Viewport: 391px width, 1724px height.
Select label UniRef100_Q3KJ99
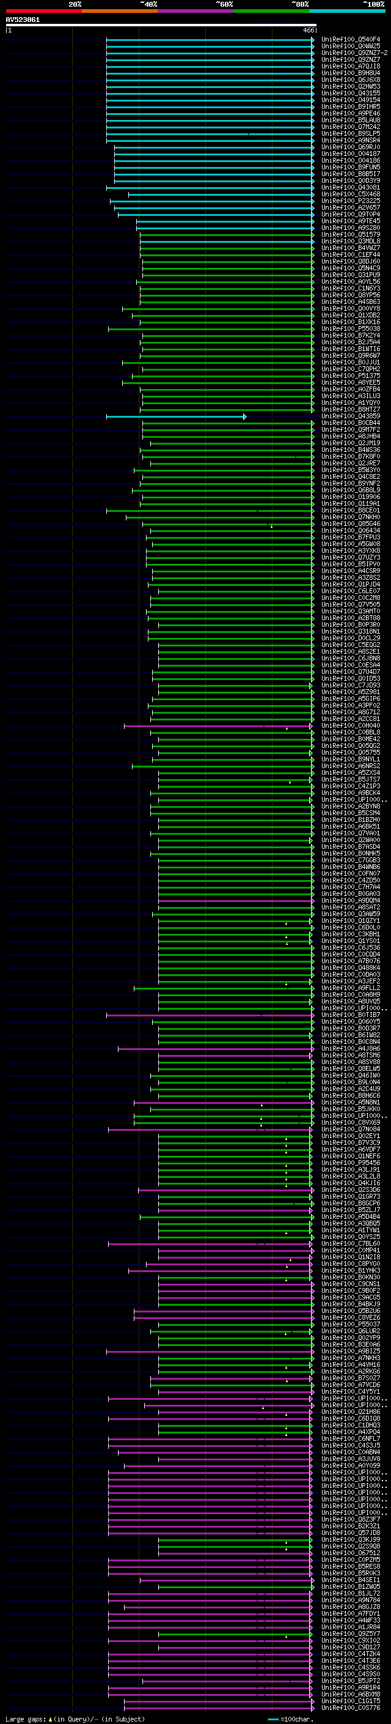[x=350, y=1539]
